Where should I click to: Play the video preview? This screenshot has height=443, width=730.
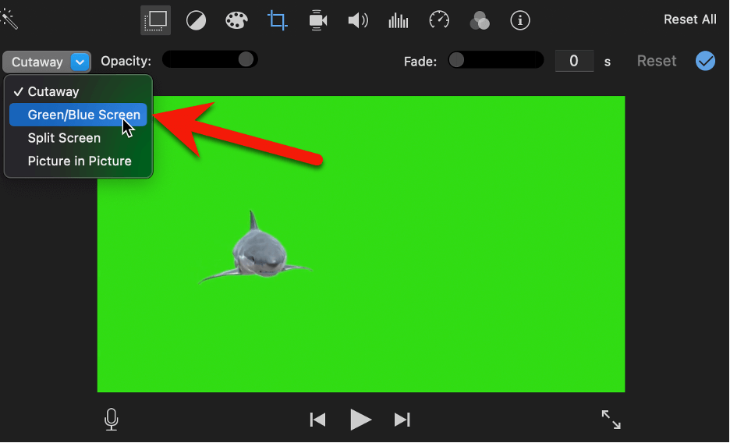coord(360,420)
